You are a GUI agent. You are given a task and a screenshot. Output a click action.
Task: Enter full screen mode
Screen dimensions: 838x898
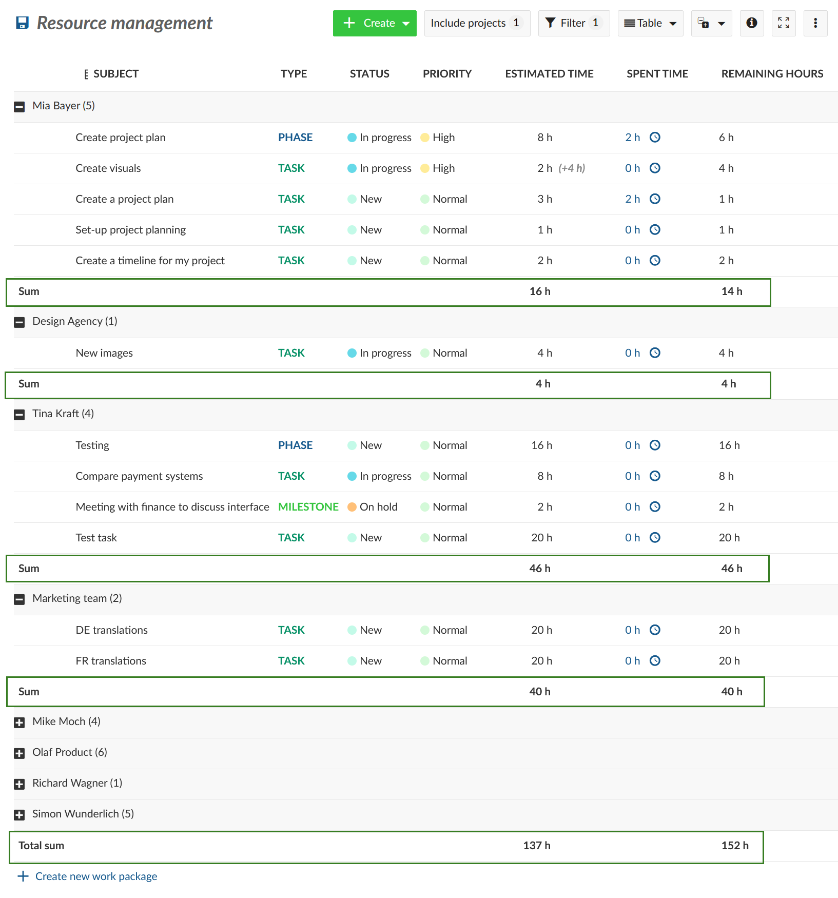tap(783, 23)
